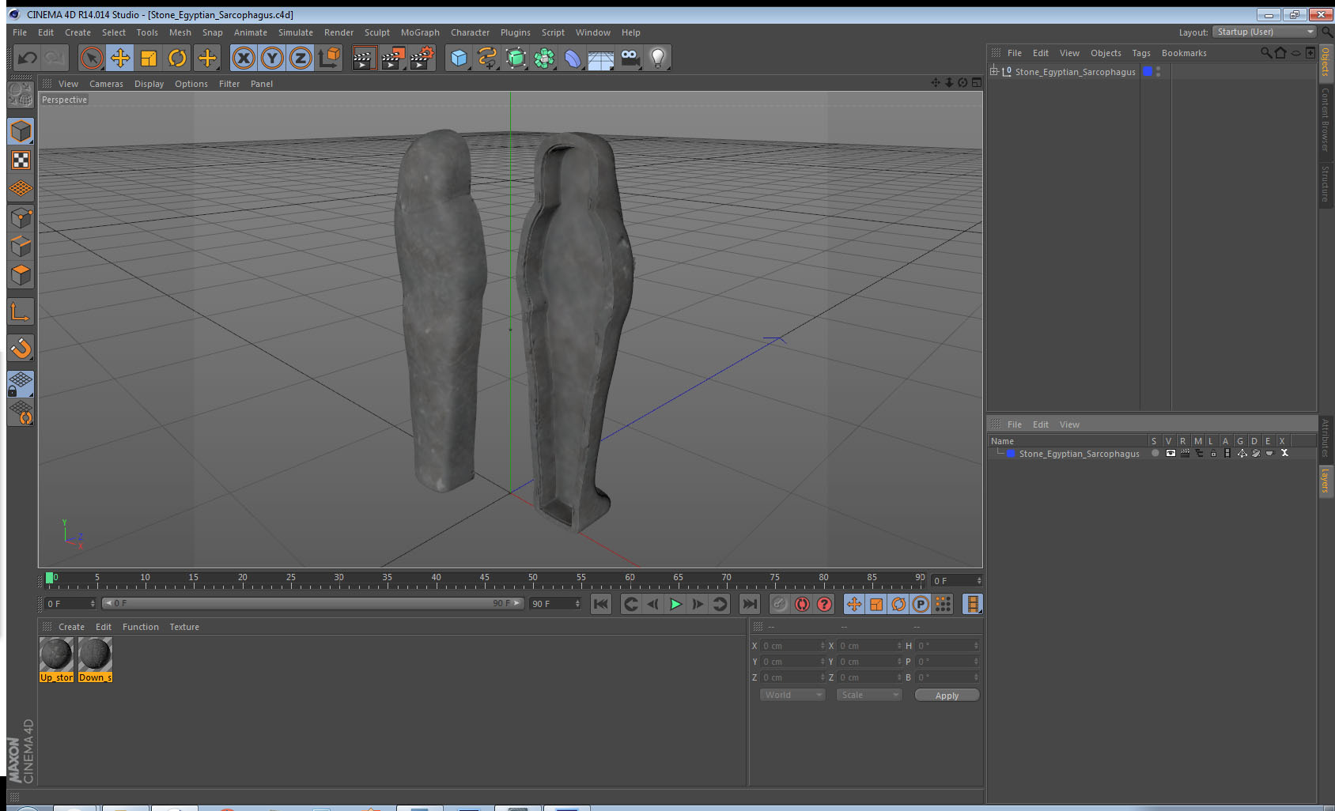Add a Cube primitive object
The image size is (1335, 811).
(x=459, y=58)
